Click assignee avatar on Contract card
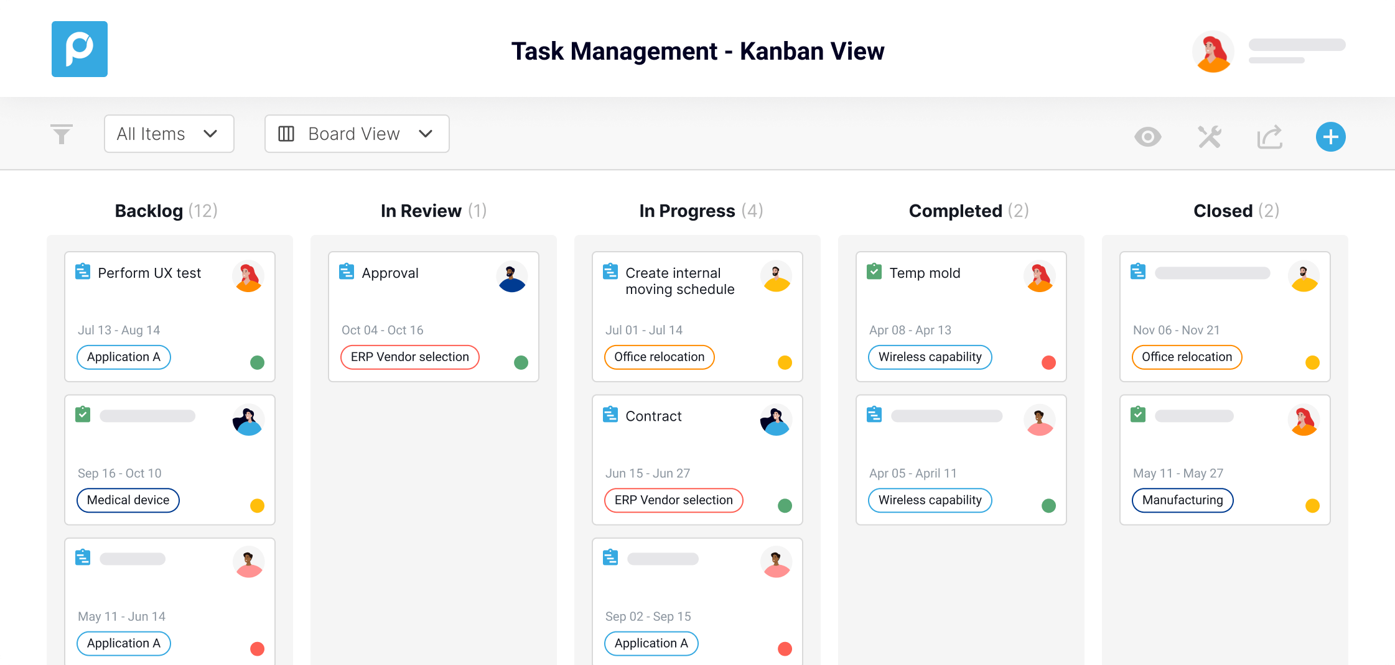 pyautogui.click(x=776, y=420)
